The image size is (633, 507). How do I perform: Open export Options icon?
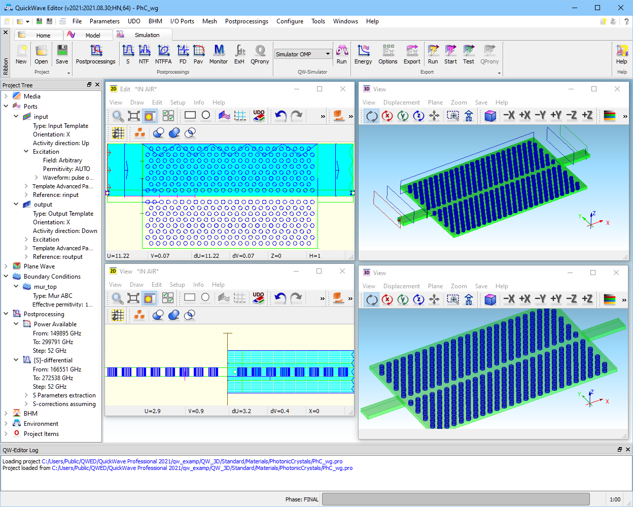(x=388, y=54)
